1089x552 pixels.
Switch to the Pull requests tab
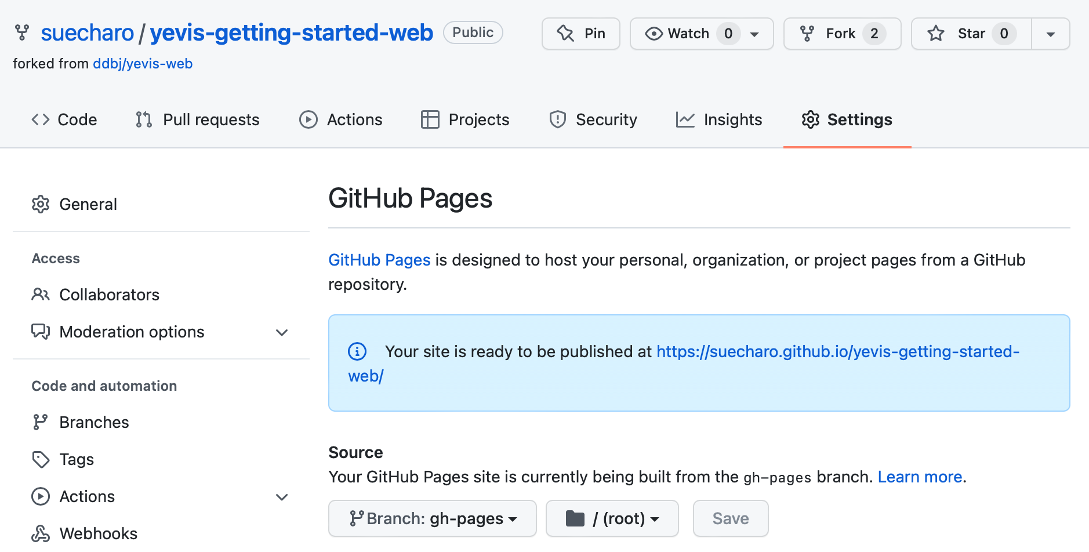click(x=198, y=119)
